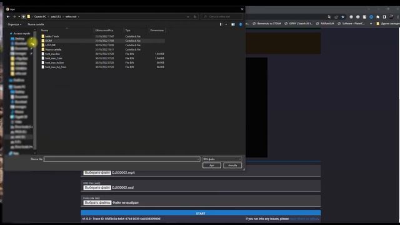
Task: Open help with the blue question icon
Action: (240, 24)
